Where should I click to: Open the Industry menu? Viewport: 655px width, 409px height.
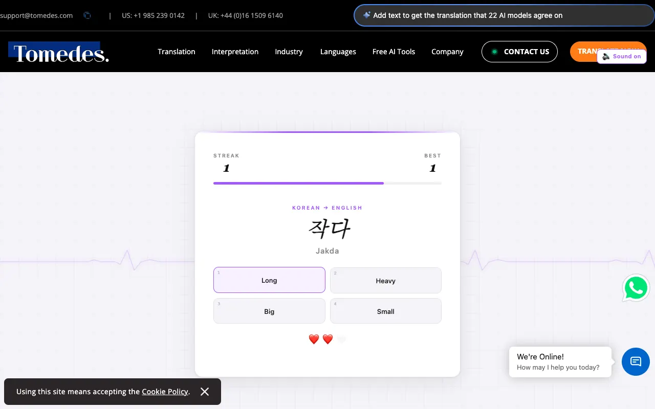point(289,52)
